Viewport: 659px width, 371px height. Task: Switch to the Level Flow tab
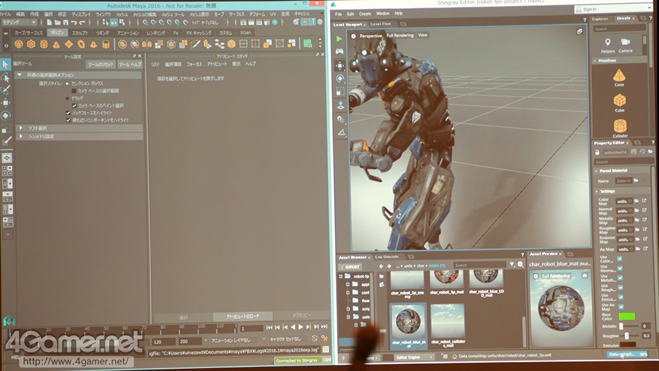point(380,24)
